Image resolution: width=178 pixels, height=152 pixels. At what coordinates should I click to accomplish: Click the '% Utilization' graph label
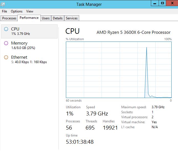75,39
